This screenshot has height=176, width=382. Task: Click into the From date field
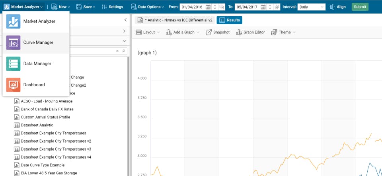click(193, 7)
